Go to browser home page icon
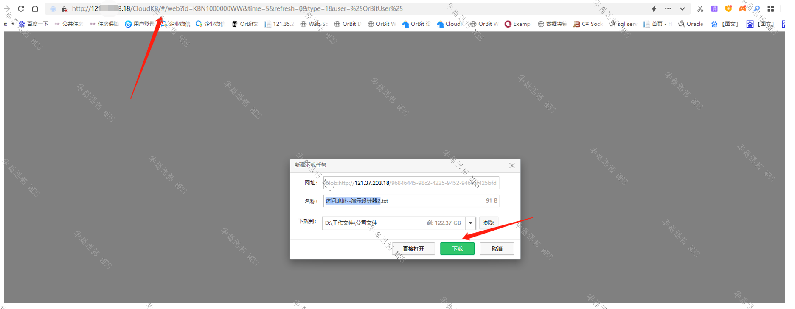Viewport: 795px width, 309px height. point(35,8)
